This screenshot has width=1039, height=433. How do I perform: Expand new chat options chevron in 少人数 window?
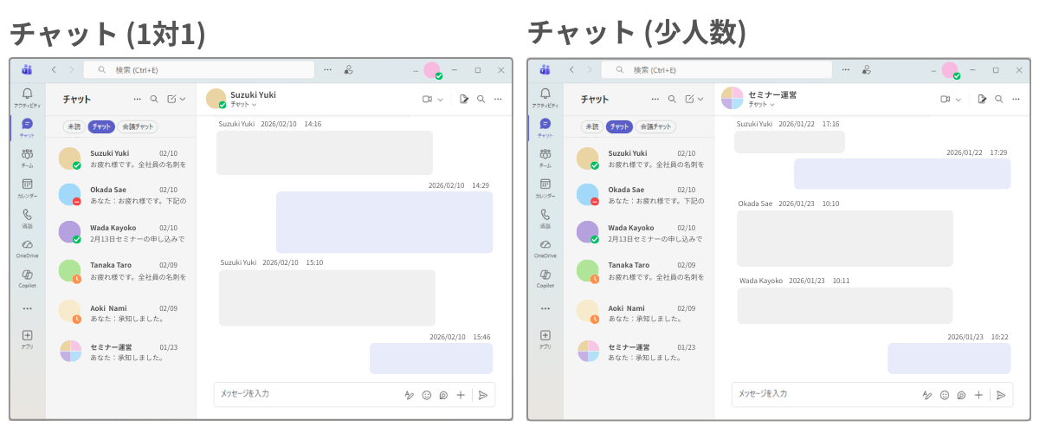[700, 99]
